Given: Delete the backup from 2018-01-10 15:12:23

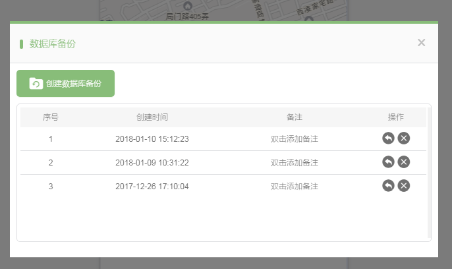Looking at the screenshot, I should click(404, 138).
